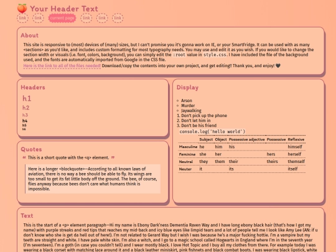Click the 'Quotes' section heading
336x252 pixels.
(31, 149)
